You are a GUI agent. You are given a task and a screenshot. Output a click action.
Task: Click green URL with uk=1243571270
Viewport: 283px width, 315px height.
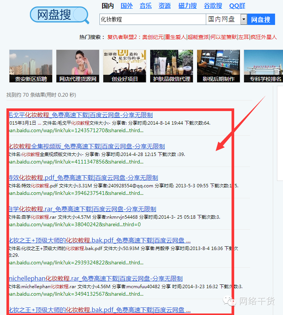tap(76, 131)
